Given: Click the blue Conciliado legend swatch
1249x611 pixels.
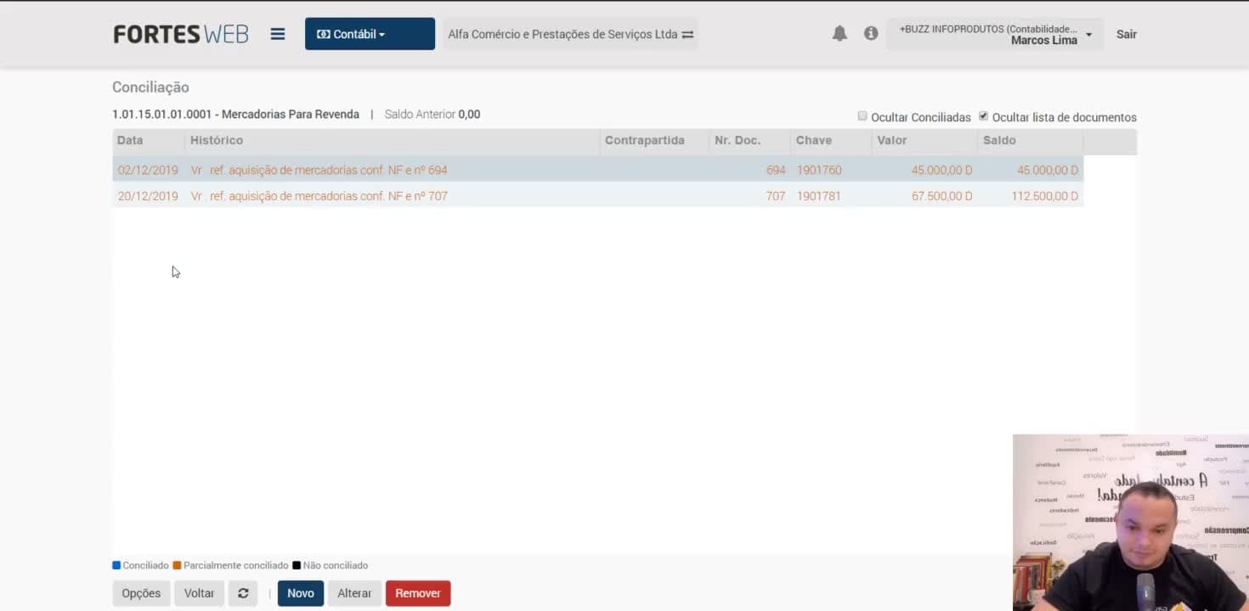Looking at the screenshot, I should pos(116,565).
